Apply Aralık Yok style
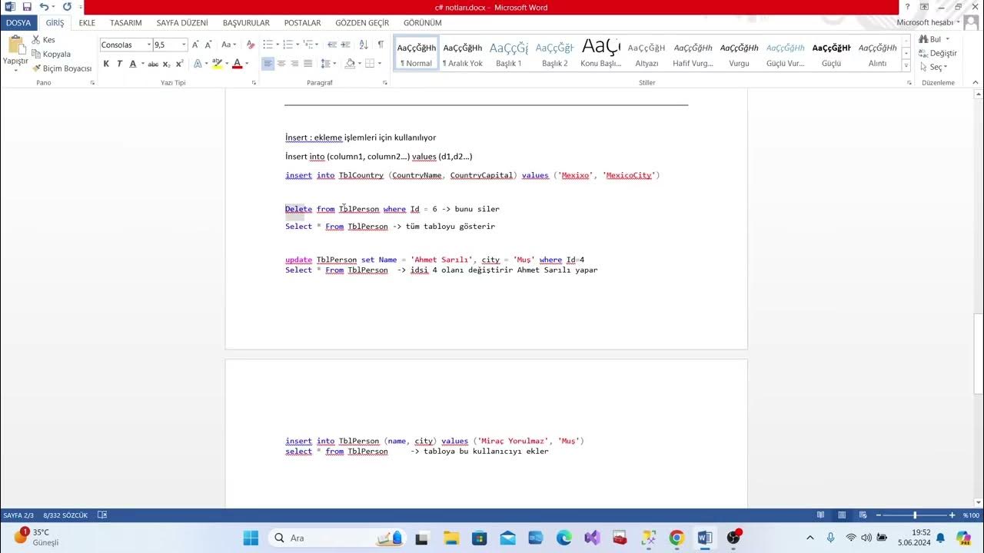The height and width of the screenshot is (553, 984). (463, 54)
